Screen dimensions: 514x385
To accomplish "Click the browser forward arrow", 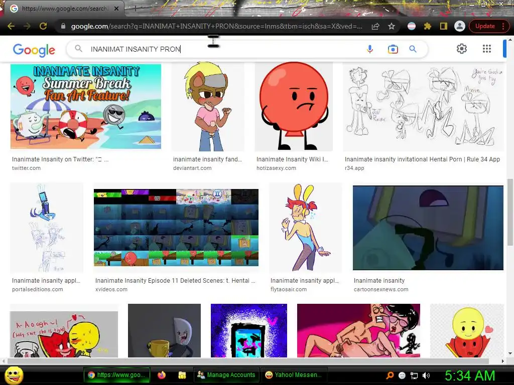I will (x=27, y=26).
